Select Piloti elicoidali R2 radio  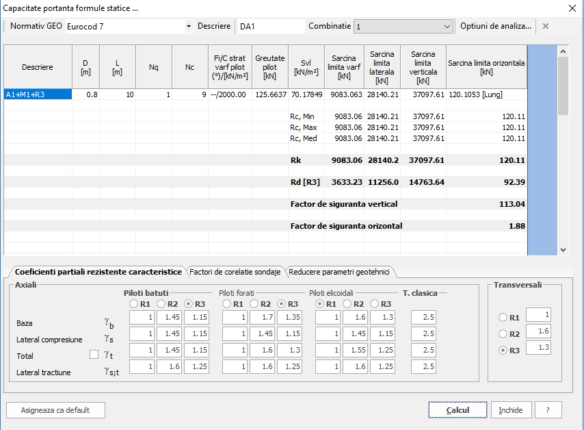[x=347, y=304]
